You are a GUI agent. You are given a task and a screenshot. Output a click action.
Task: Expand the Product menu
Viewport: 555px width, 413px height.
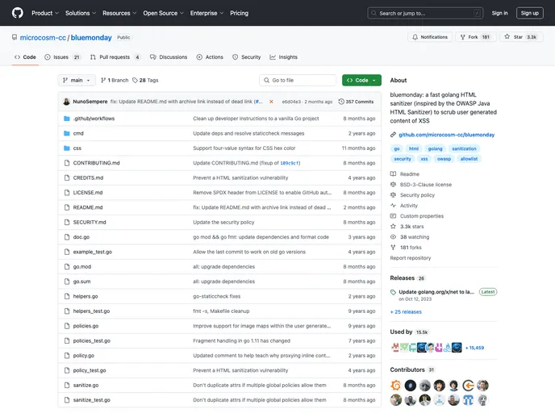click(x=45, y=13)
